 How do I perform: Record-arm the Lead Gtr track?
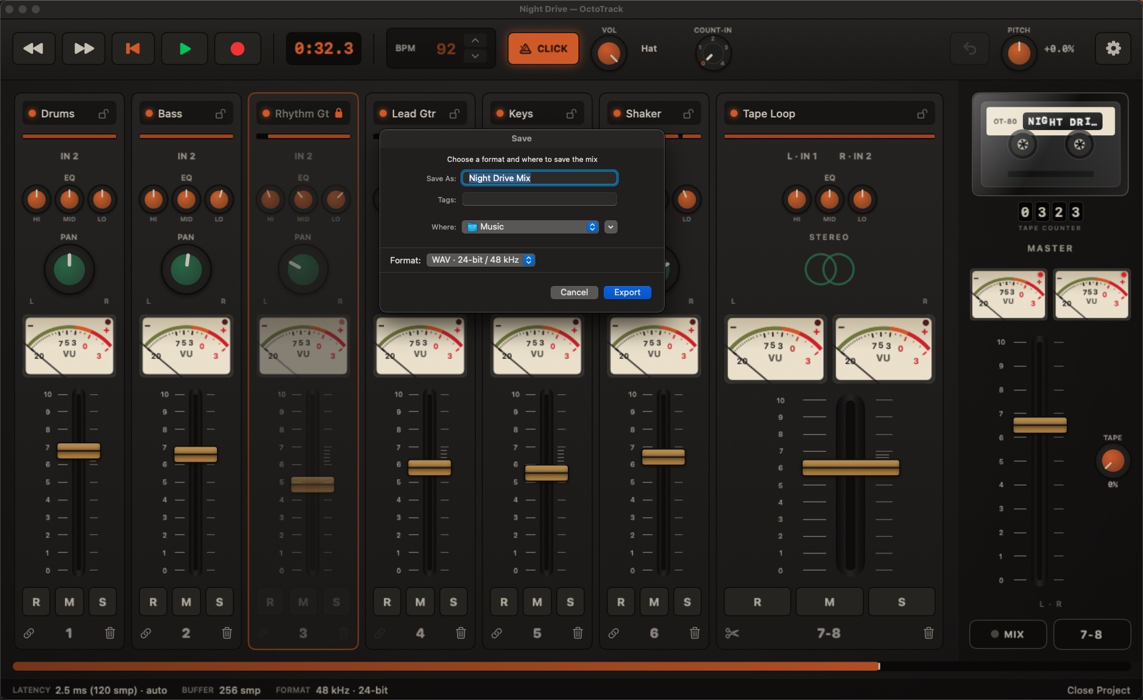(x=387, y=602)
